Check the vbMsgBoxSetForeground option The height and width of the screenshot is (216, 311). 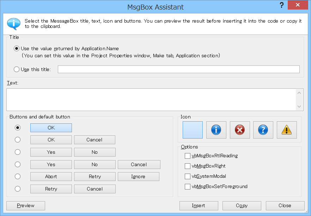pos(188,187)
